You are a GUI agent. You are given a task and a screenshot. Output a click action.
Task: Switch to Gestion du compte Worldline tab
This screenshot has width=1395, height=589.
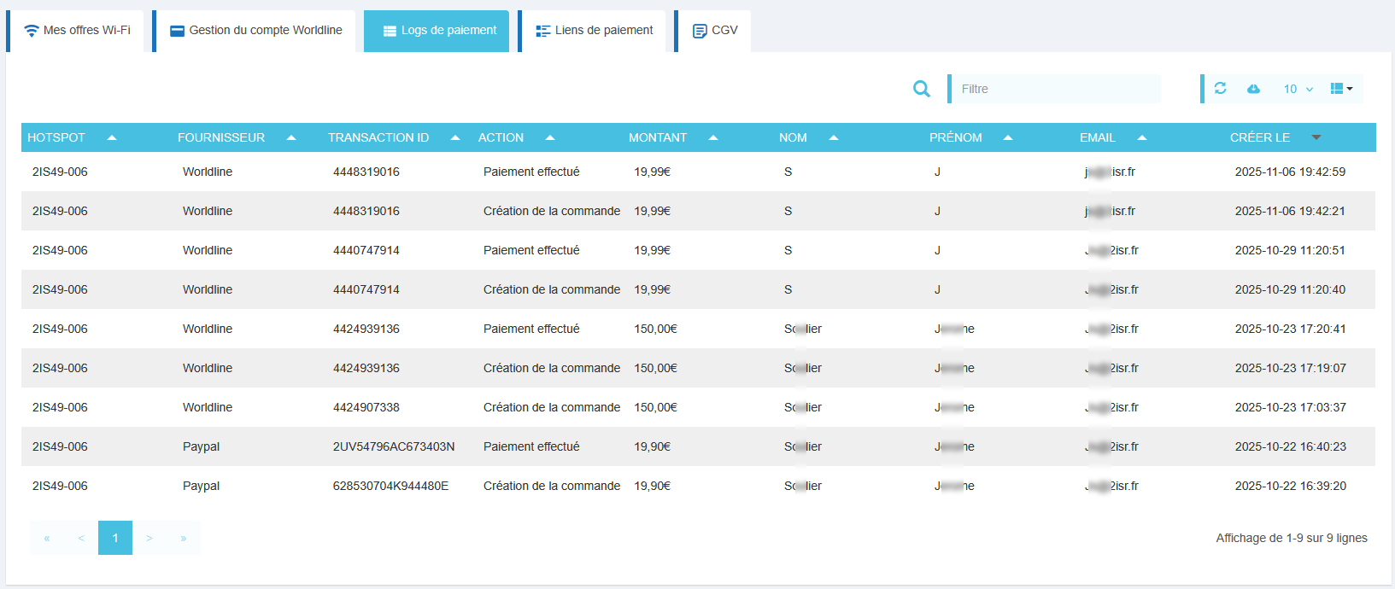(x=256, y=31)
